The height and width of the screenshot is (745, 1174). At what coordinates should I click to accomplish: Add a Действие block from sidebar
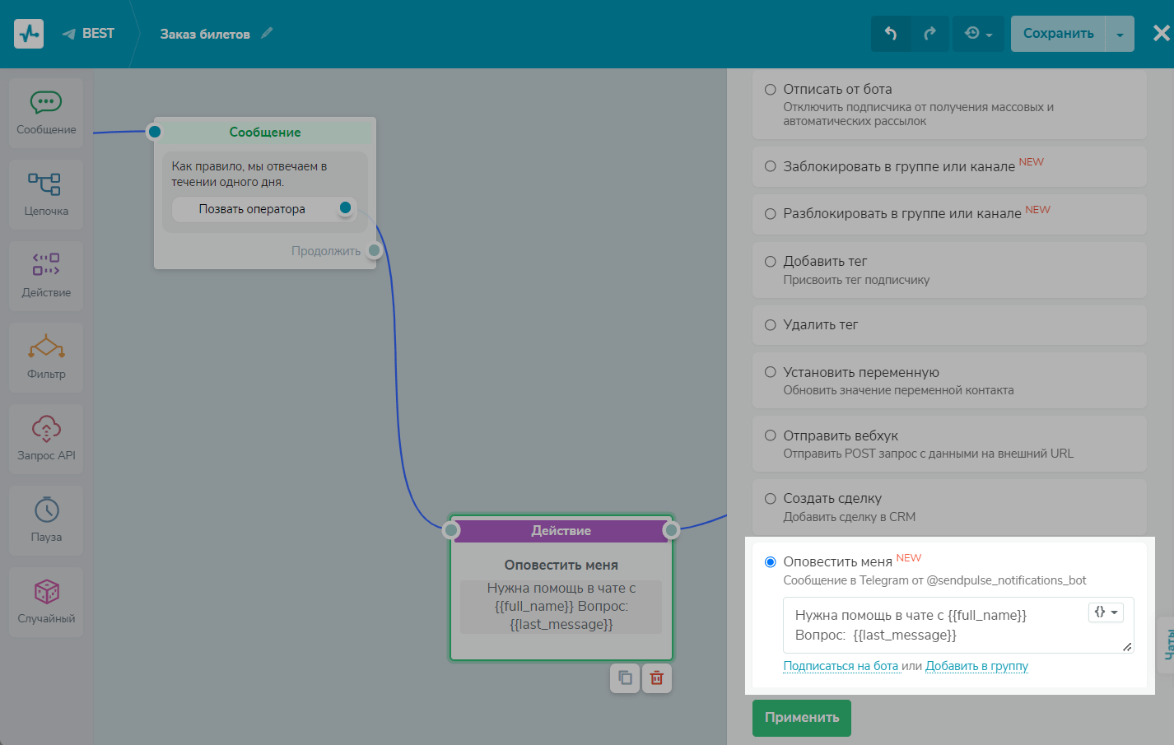tap(46, 276)
